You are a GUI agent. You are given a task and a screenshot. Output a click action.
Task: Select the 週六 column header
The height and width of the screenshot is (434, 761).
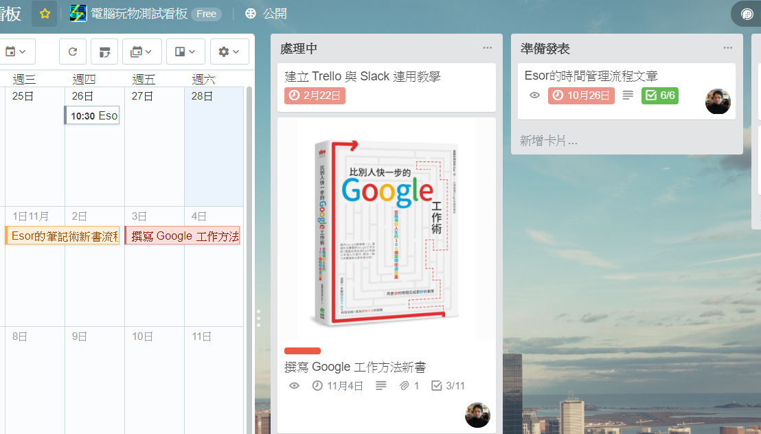click(x=203, y=79)
